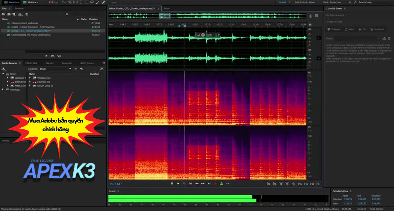Open the Contents Drives dropdown
This screenshot has width=394, height=211.
[55, 69]
